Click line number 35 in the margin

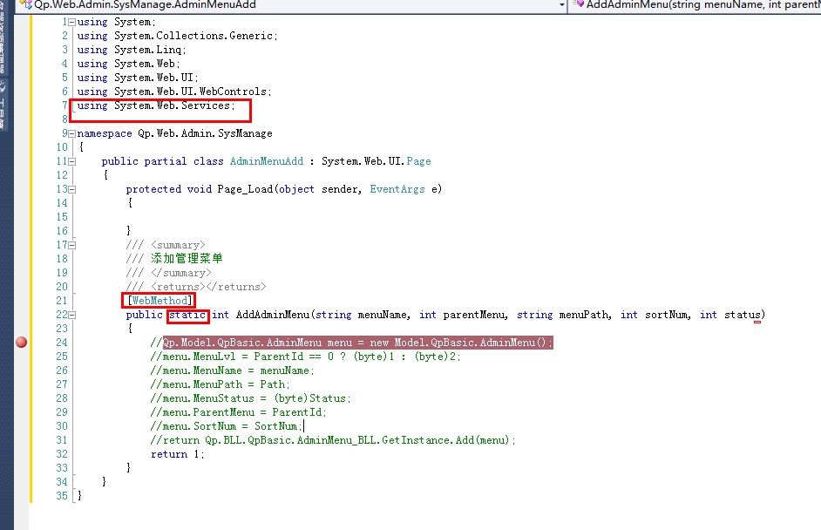point(62,496)
